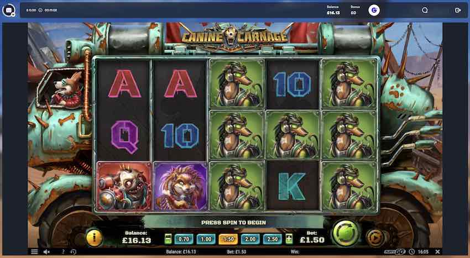This screenshot has width=470, height=258.
Task: Open the hamburger menu in bottom bar
Action: pos(34,252)
